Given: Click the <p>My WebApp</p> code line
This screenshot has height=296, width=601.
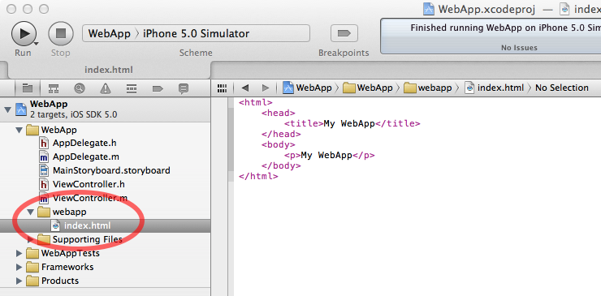Looking at the screenshot, I should point(329,156).
